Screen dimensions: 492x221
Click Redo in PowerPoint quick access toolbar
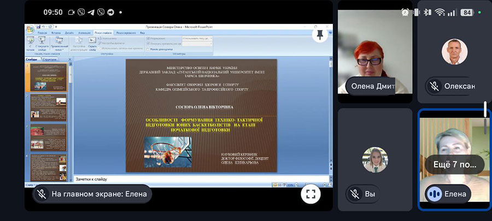click(x=50, y=27)
